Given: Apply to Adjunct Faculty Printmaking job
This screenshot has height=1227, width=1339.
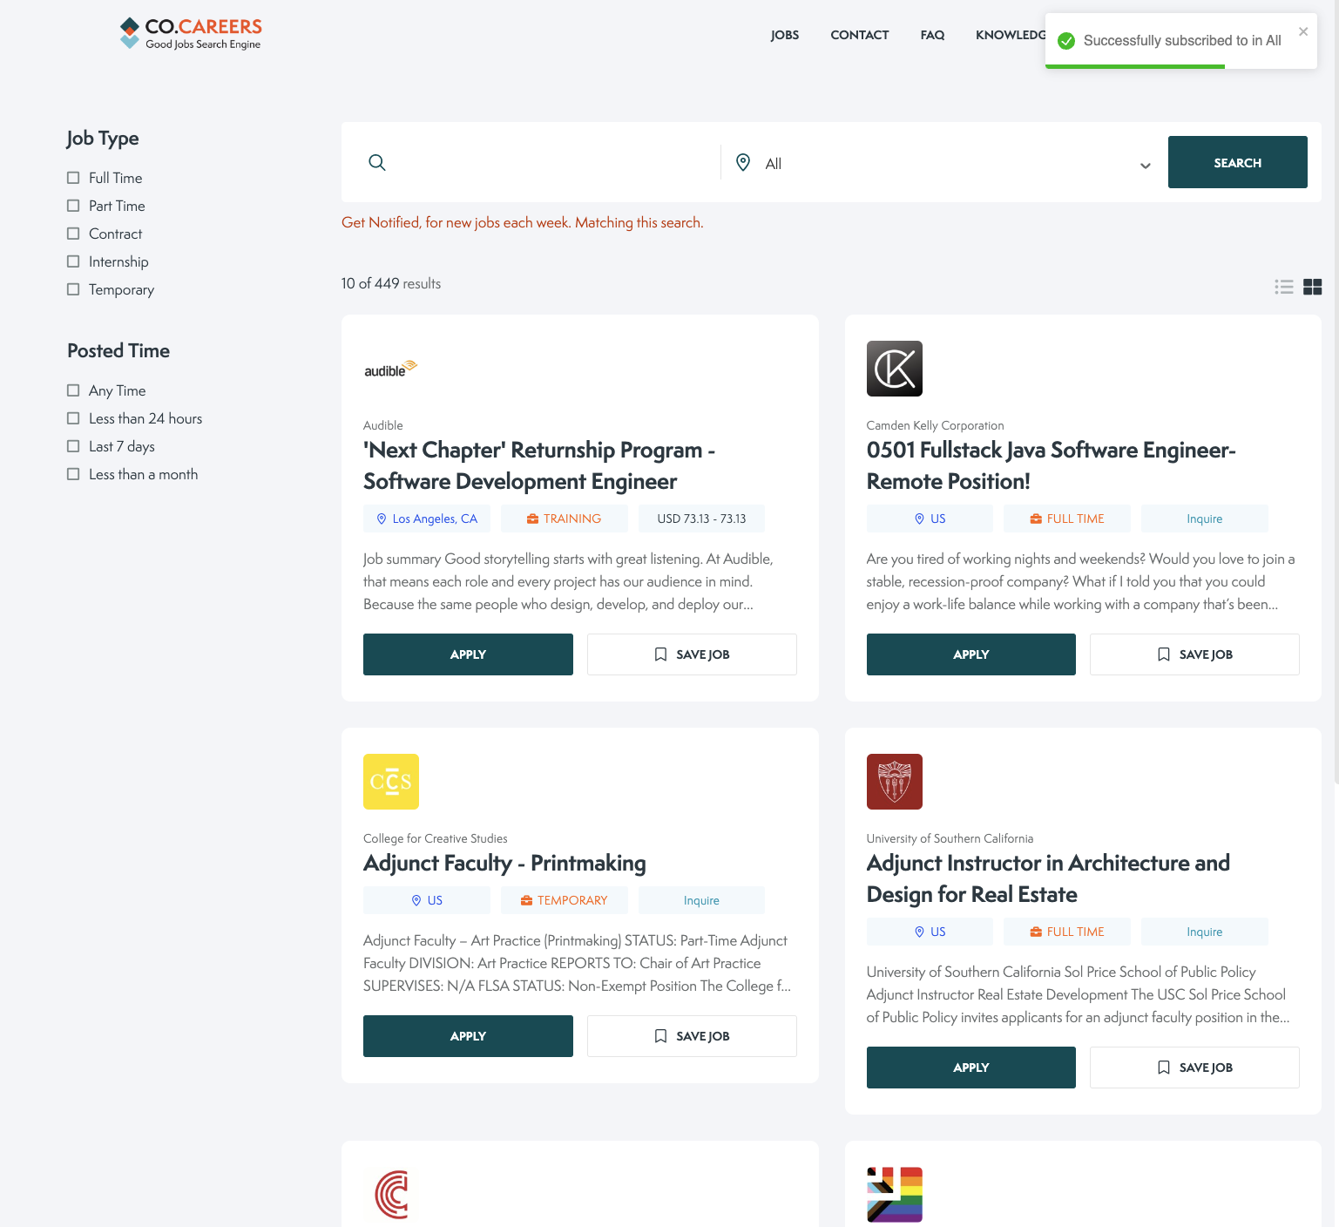Looking at the screenshot, I should click(468, 1036).
